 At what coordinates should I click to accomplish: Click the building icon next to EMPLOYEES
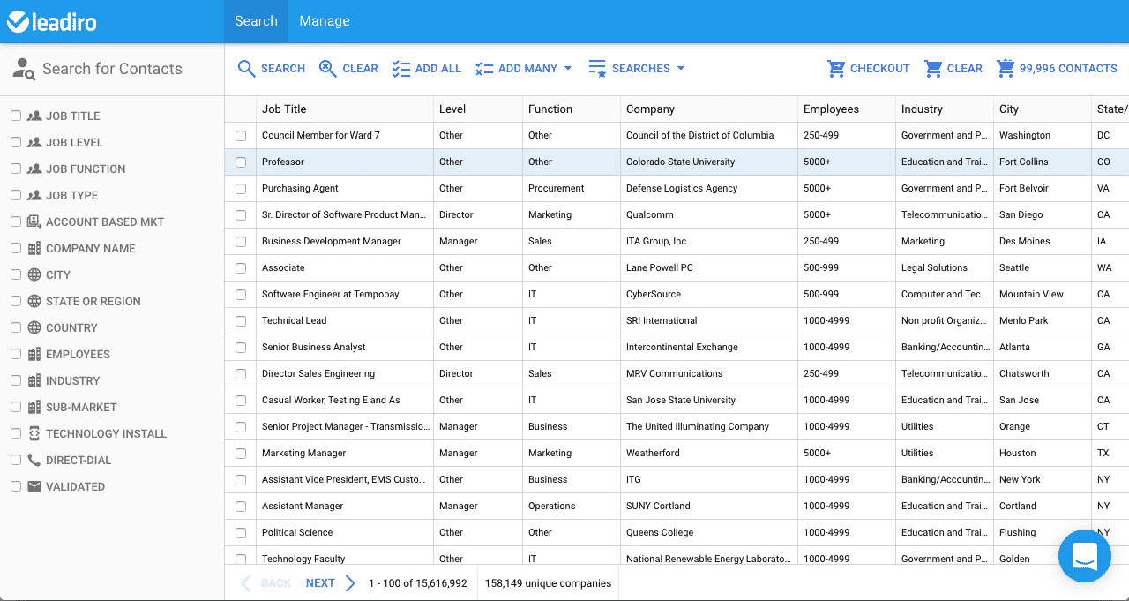coord(34,354)
